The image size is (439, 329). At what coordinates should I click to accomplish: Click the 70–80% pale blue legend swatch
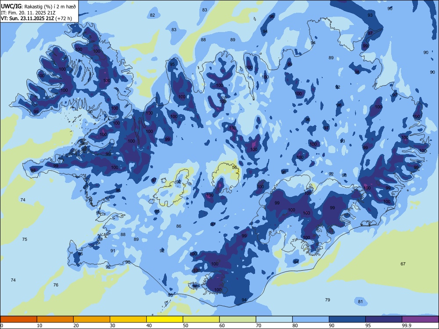point(274,319)
